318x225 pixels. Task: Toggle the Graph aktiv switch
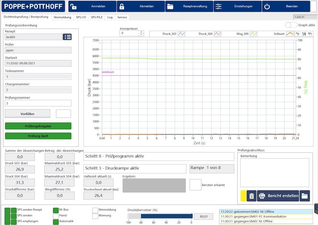291,25
